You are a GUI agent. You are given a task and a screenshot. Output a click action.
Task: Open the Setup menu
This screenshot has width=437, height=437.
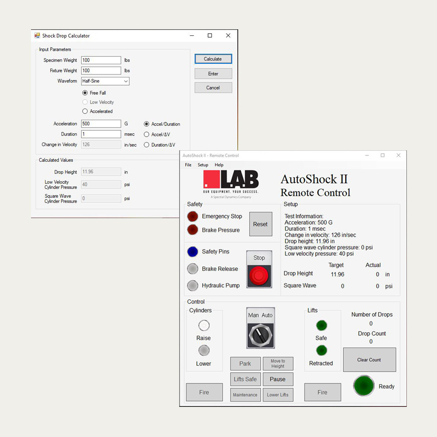[203, 165]
